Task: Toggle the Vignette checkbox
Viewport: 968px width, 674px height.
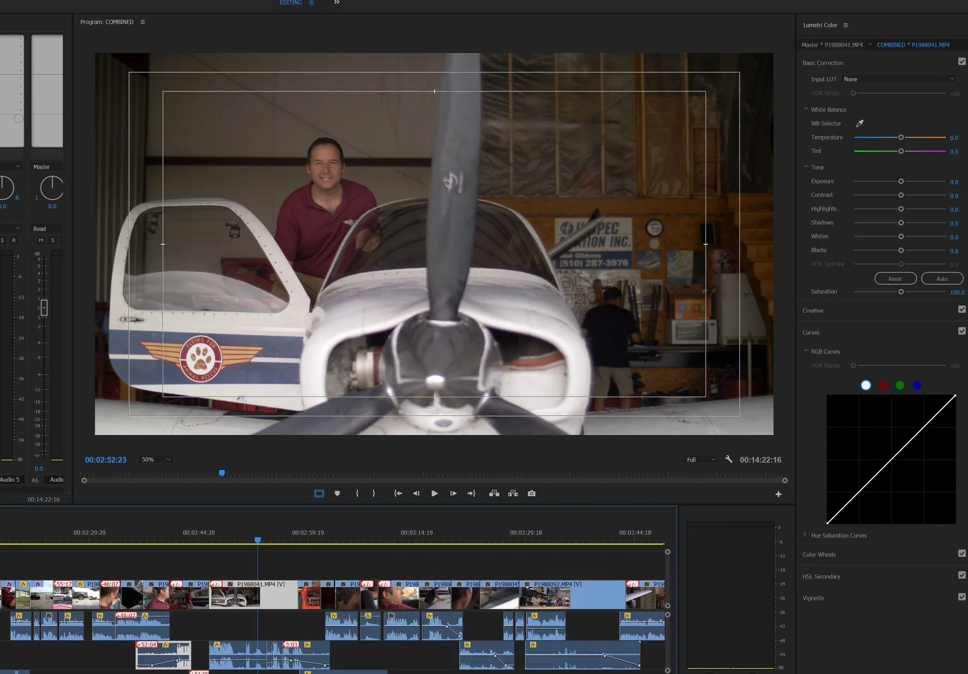Action: click(962, 597)
